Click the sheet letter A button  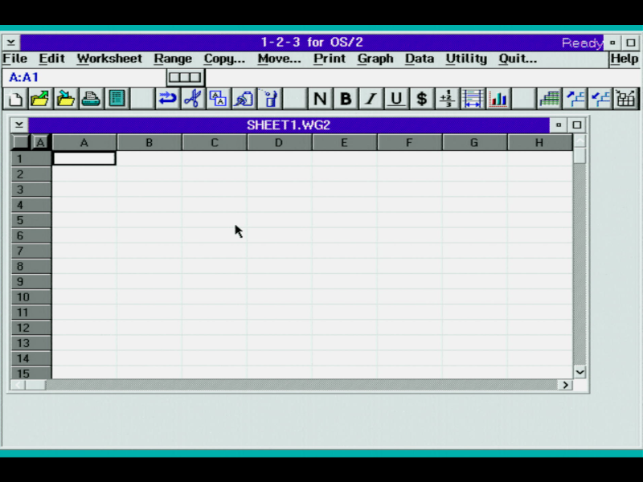click(x=40, y=142)
